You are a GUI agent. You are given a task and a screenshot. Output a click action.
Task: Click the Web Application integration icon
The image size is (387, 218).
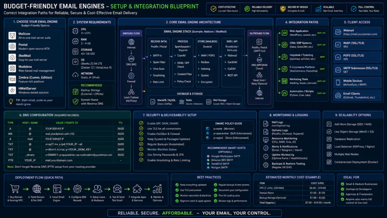(x=285, y=33)
